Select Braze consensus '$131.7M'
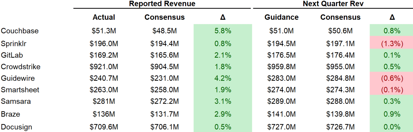The width and height of the screenshot is (413, 132). pyautogui.click(x=165, y=114)
